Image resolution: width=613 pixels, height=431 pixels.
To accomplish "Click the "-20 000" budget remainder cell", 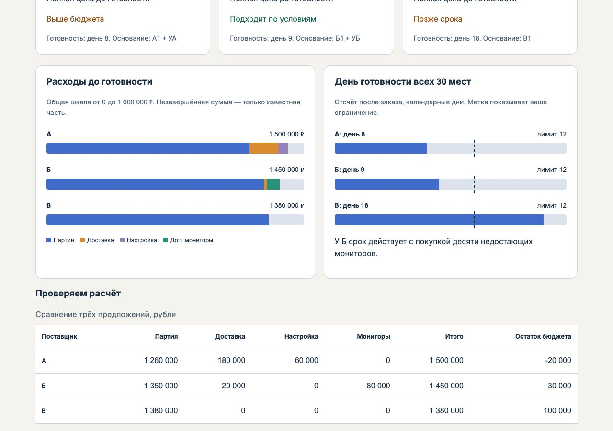I will click(558, 361).
